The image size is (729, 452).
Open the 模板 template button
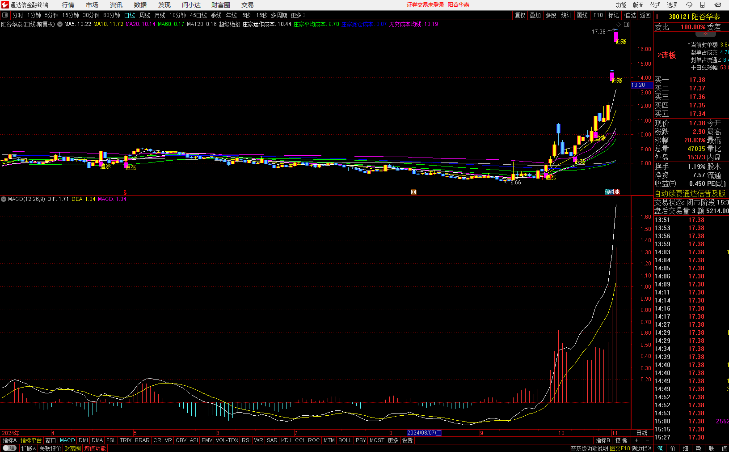[621, 440]
